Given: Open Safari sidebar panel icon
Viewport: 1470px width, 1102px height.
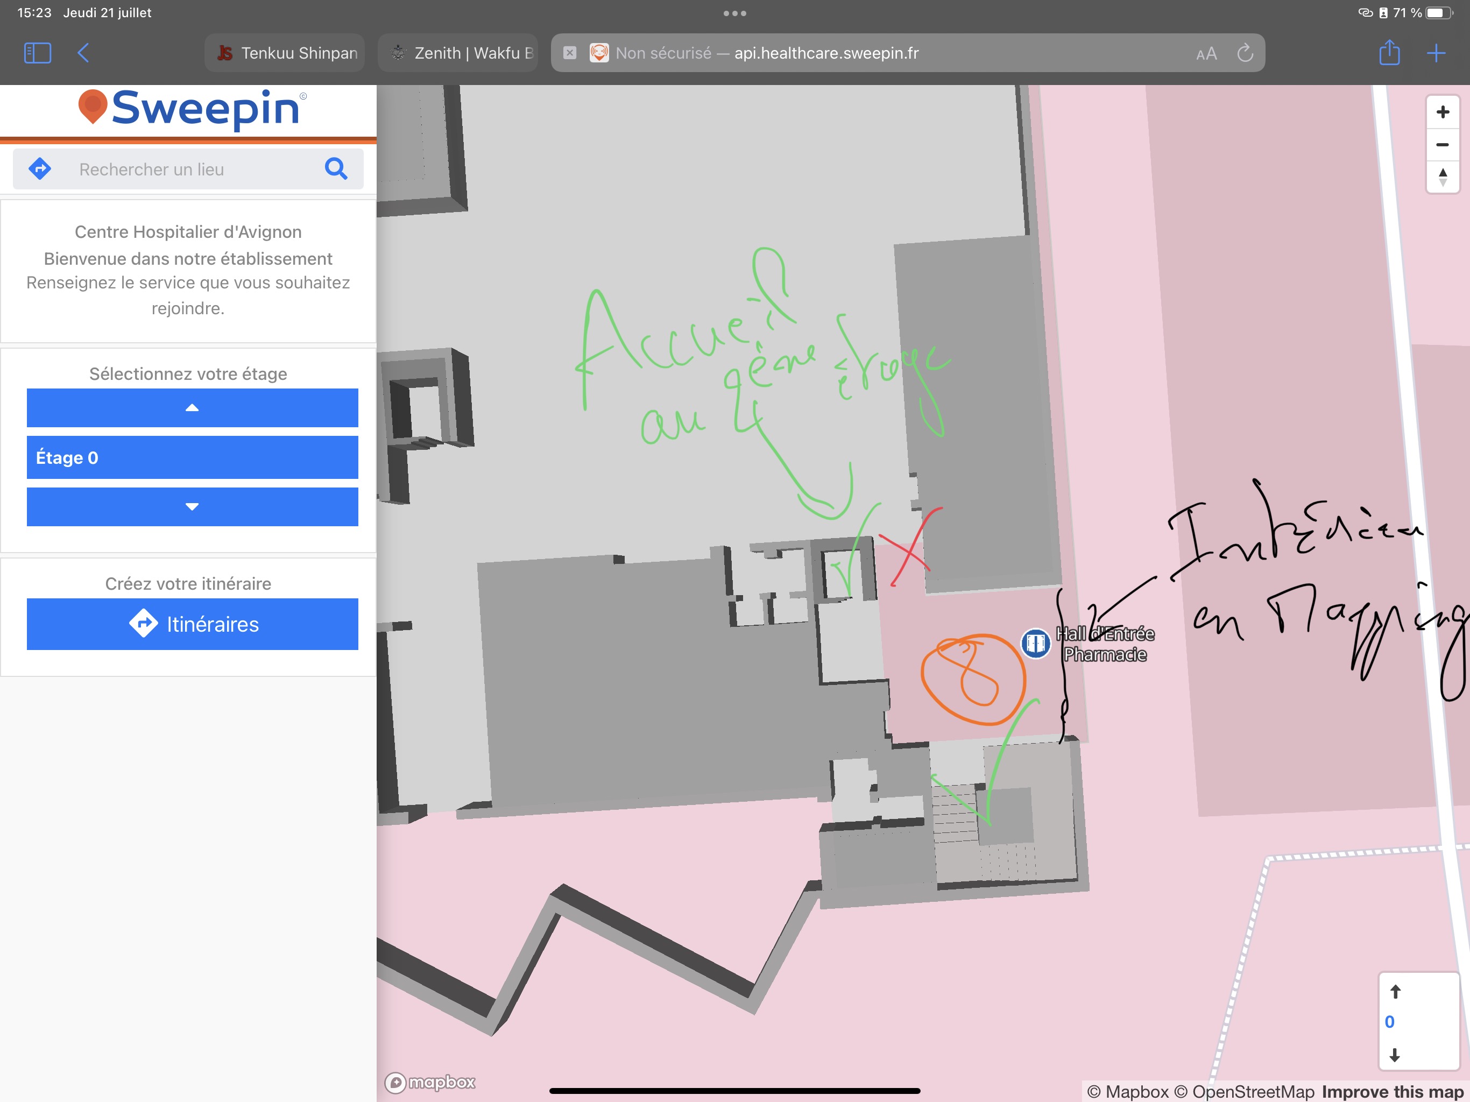Looking at the screenshot, I should (37, 53).
